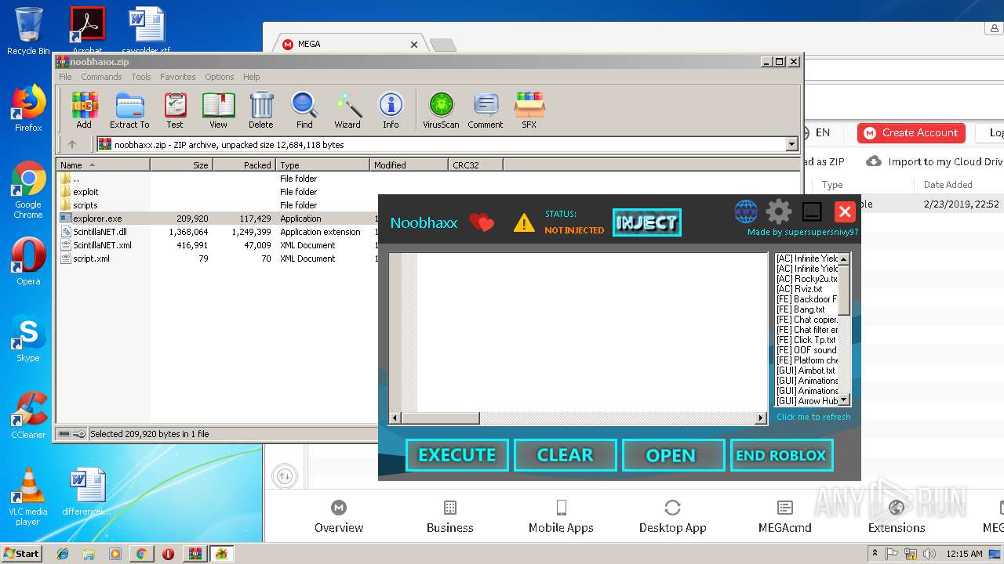This screenshot has width=1004, height=564.
Task: Click the Extract To toolbar icon
Action: (129, 110)
